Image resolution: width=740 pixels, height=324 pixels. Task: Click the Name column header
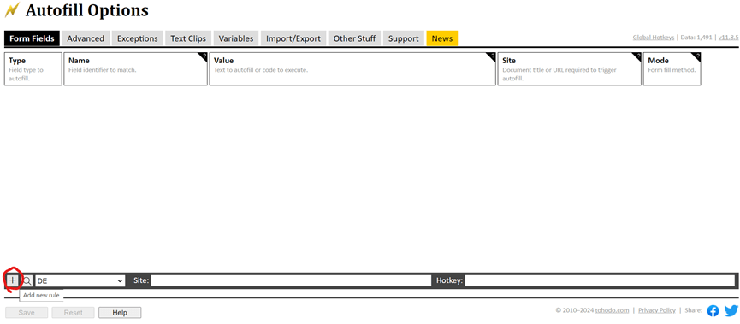click(x=135, y=69)
